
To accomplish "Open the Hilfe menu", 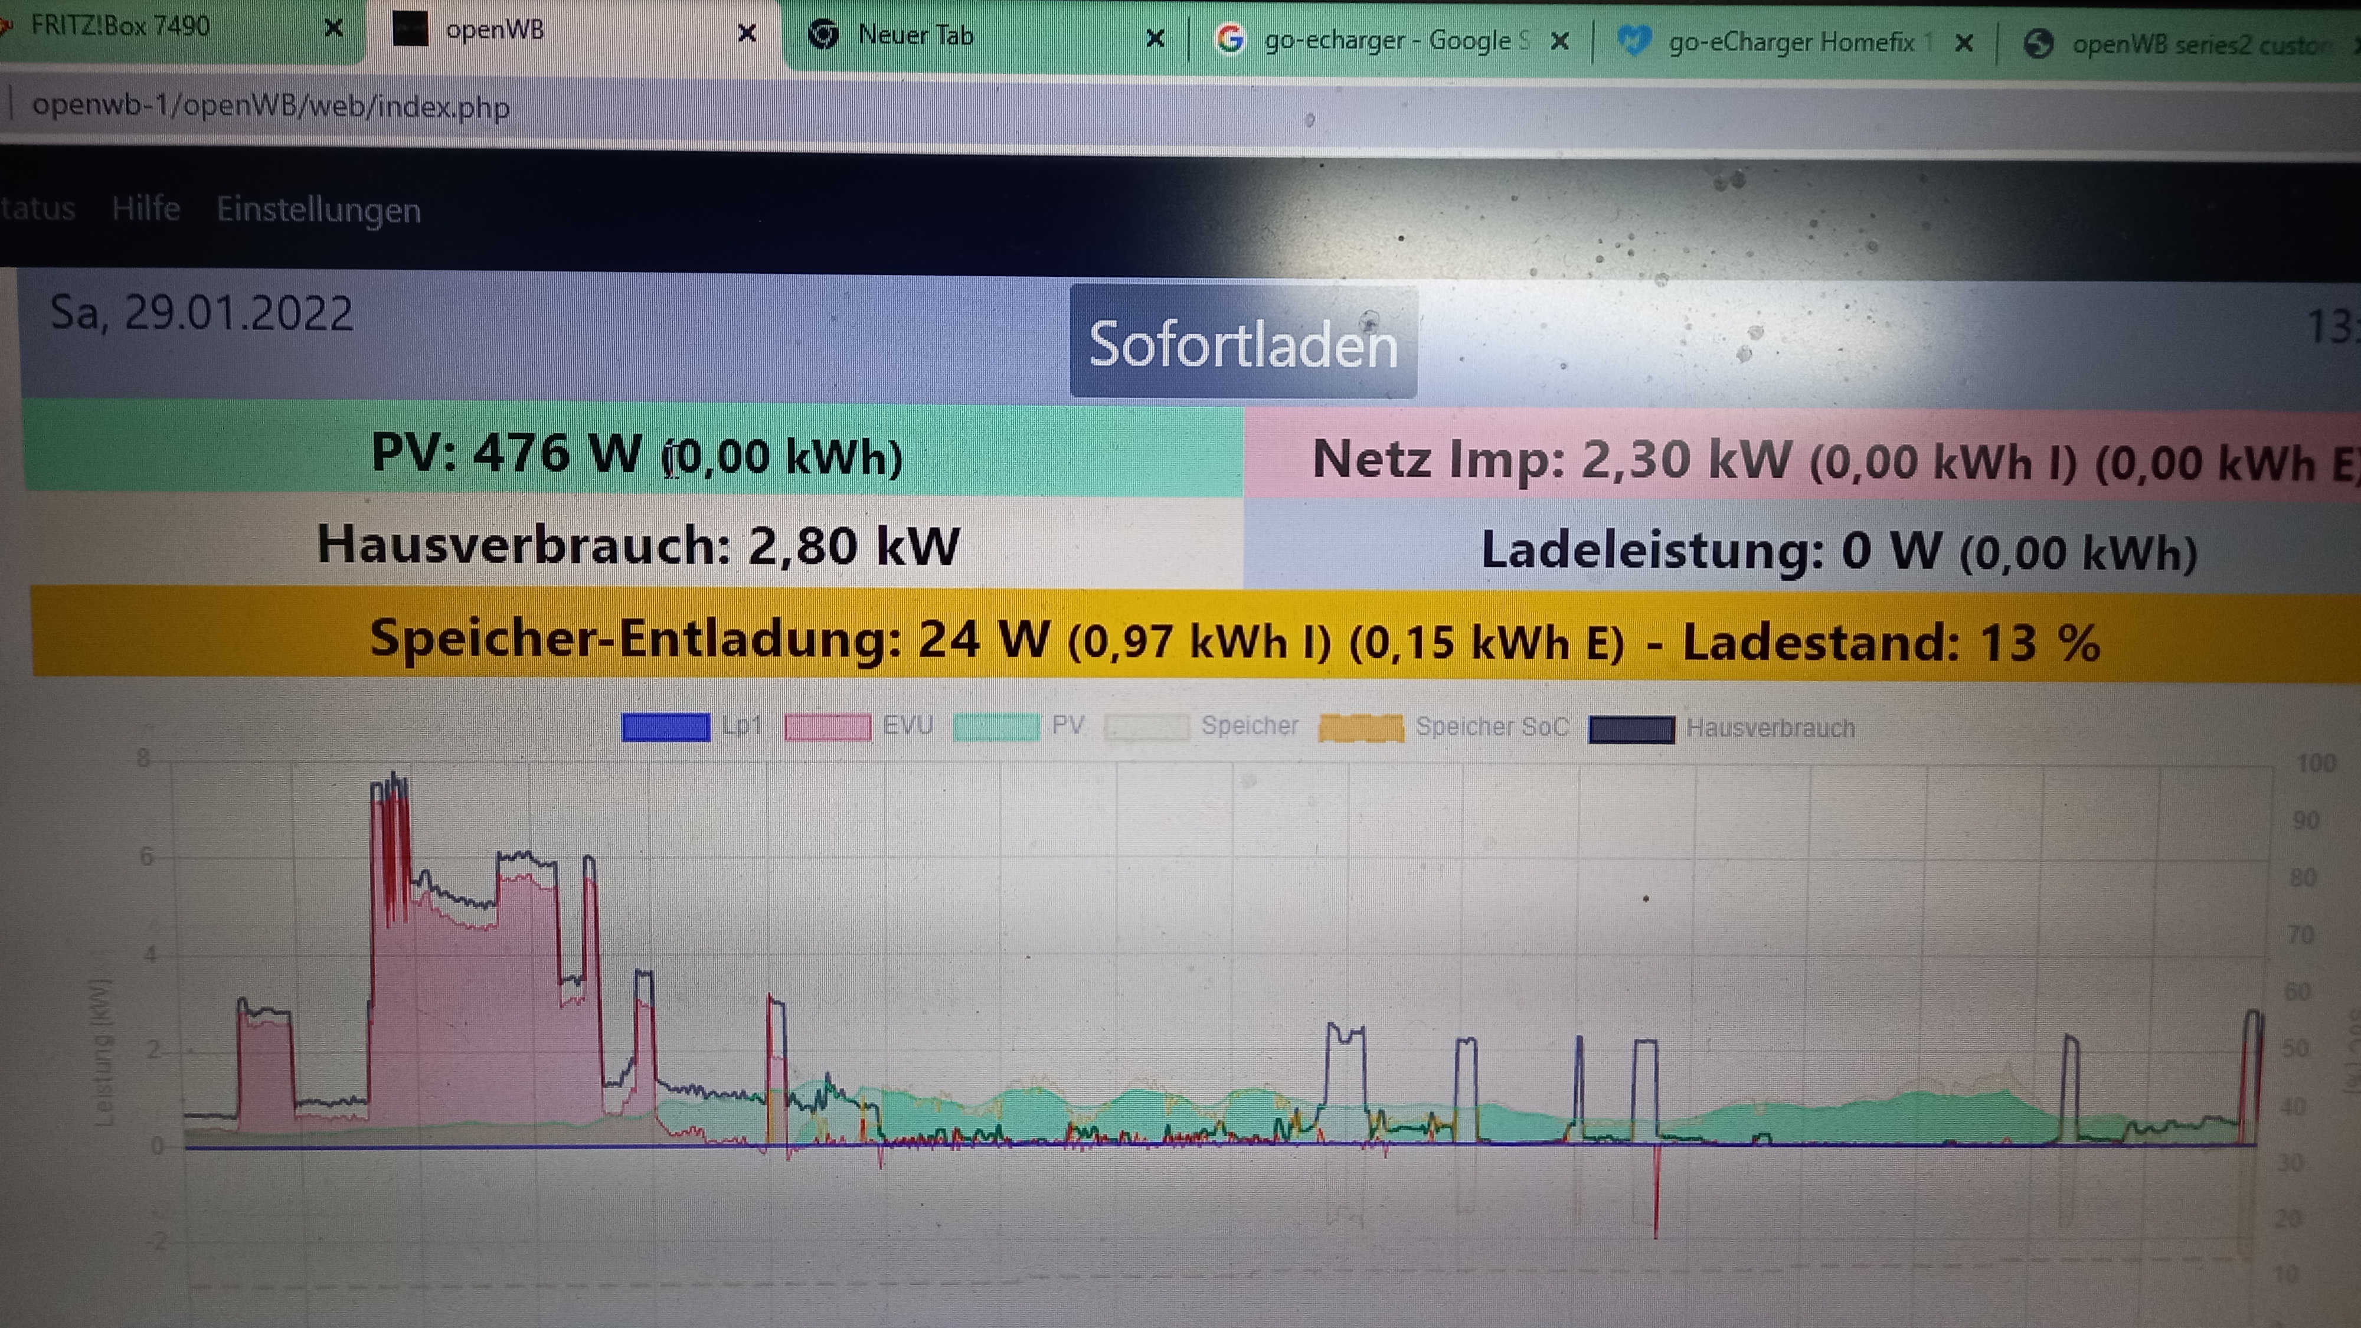I will tap(146, 208).
